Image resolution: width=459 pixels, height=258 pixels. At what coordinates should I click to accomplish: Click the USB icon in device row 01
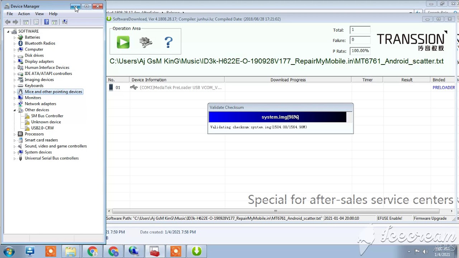pos(134,87)
